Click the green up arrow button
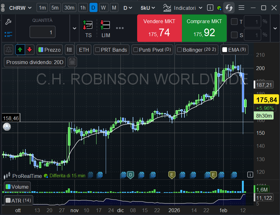 [20, 49]
